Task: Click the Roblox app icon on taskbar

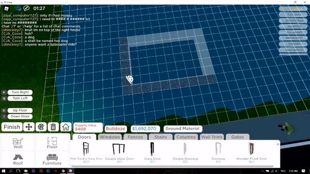Action: pos(70,171)
